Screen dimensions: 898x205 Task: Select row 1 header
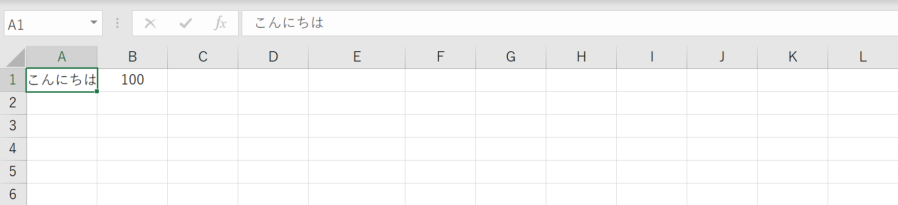point(13,80)
